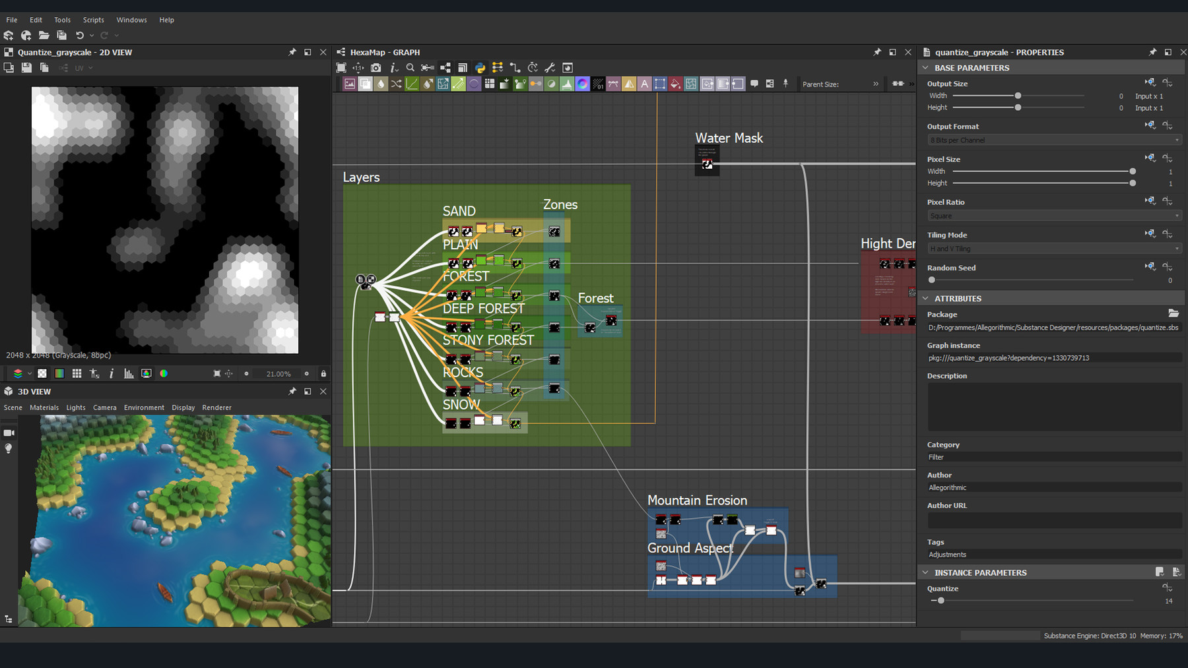The width and height of the screenshot is (1188, 668).
Task: Open the package location with the folder button
Action: point(1174,314)
